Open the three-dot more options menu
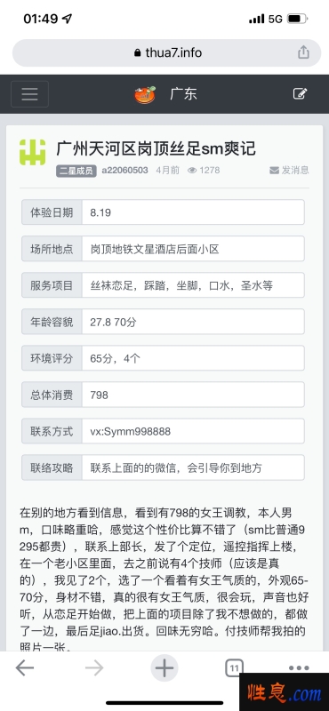Image resolution: width=329 pixels, height=711 pixels. tap(299, 668)
